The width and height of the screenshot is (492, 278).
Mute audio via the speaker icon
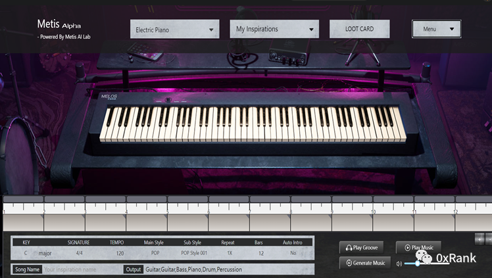point(399,264)
